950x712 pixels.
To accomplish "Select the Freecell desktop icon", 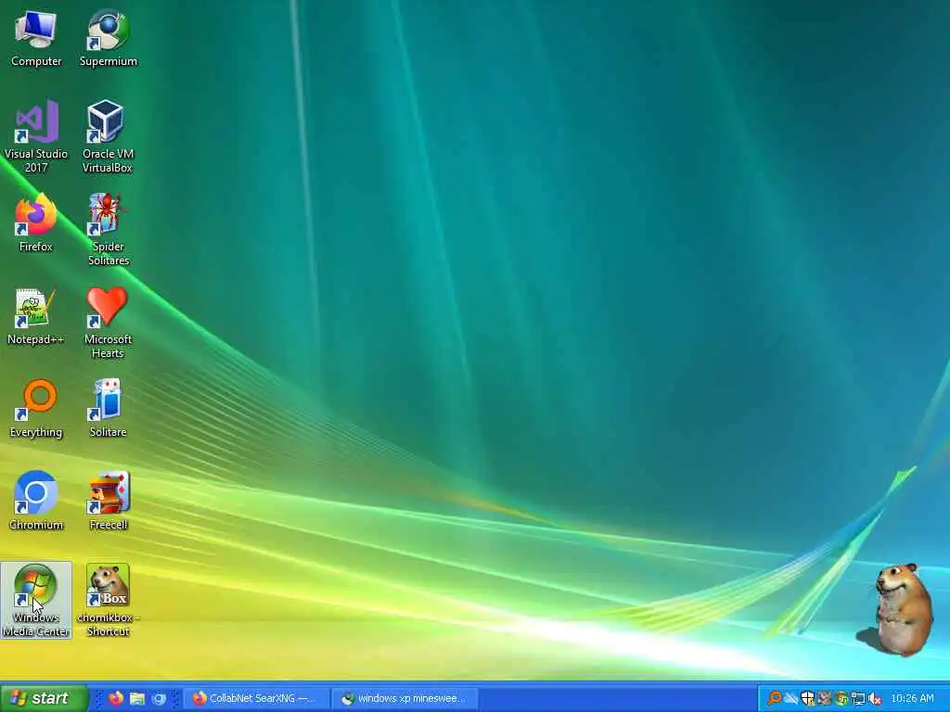I will pos(108,502).
